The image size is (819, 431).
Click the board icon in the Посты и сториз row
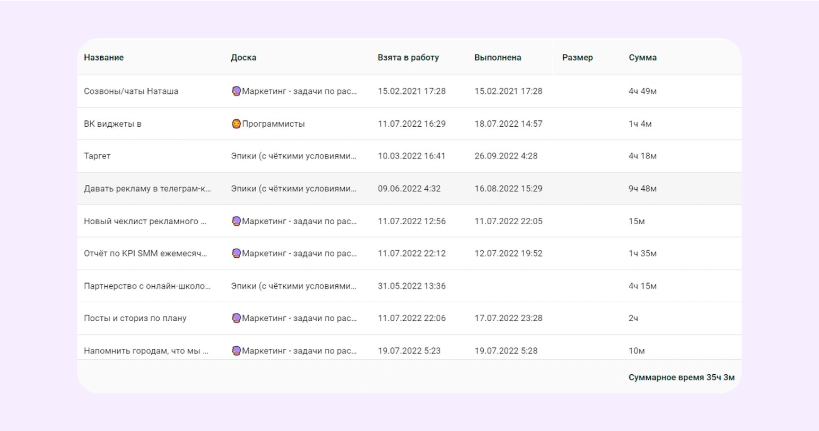point(236,318)
